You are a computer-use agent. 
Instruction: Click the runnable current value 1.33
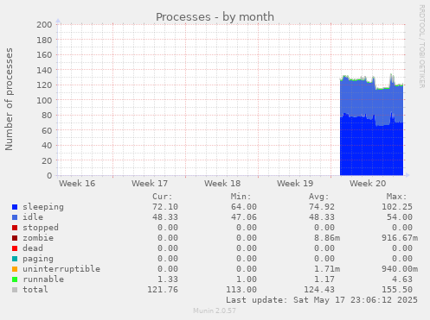(168, 279)
